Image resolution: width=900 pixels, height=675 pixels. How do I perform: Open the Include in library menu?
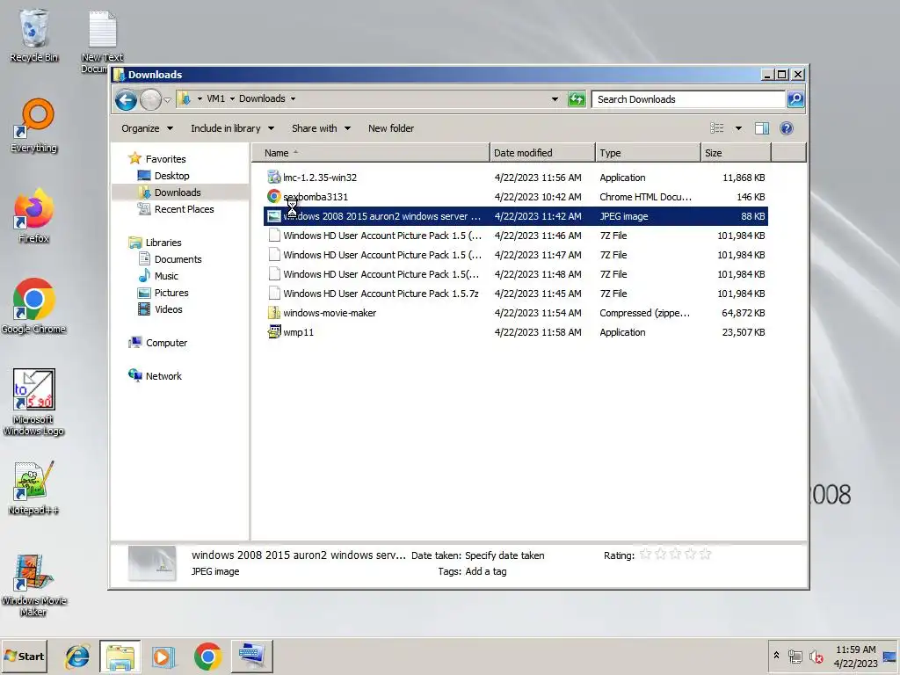(232, 128)
